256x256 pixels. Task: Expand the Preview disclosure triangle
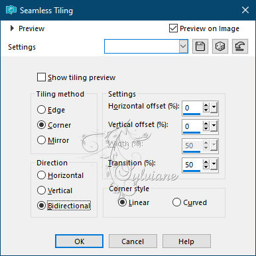tap(13, 28)
